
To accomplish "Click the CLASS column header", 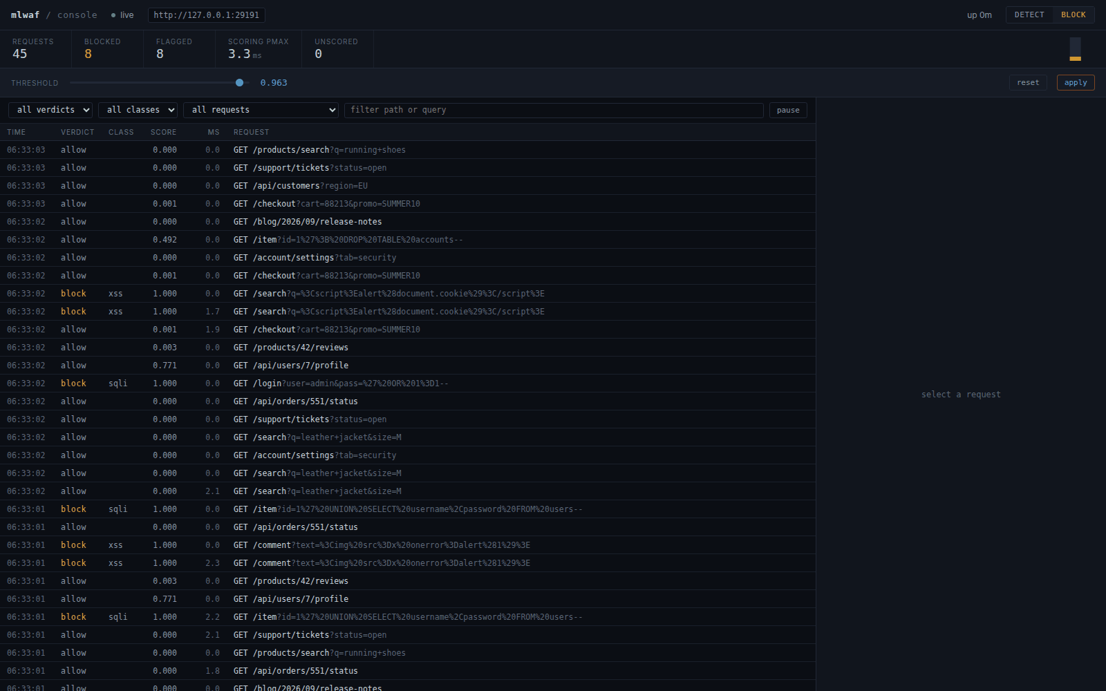I will coord(121,132).
